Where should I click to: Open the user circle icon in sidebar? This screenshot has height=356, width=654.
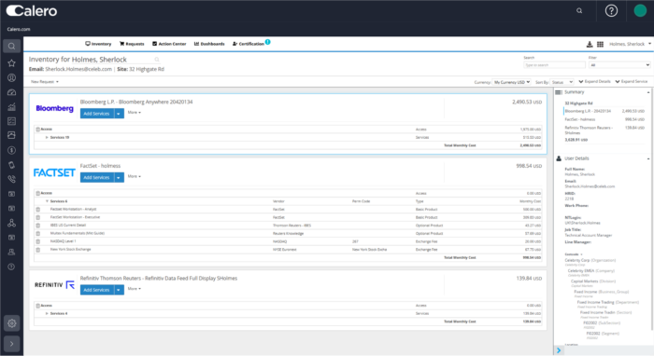coord(11,77)
